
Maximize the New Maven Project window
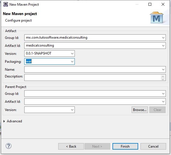pyautogui.click(x=150, y=4)
